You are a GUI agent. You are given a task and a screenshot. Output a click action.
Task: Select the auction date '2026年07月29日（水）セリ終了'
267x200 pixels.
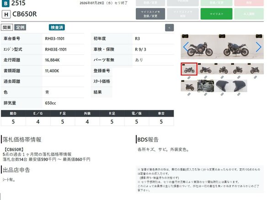coord(103,3)
